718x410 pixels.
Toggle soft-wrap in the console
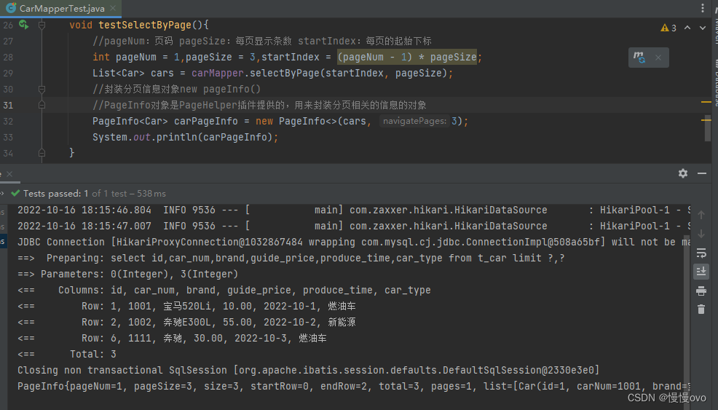701,253
